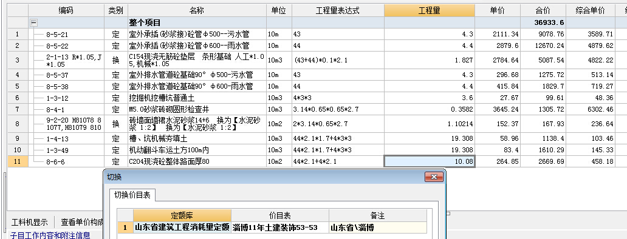627x239 pixels.
Task: Click 备注 cell 山东省\淄博
Action: (377, 228)
